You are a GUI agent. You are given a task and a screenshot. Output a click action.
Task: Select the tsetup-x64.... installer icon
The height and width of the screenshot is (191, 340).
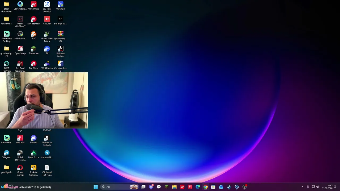coord(47,154)
